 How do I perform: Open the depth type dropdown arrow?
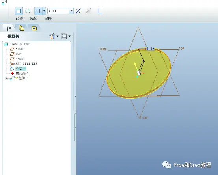coord(44,11)
